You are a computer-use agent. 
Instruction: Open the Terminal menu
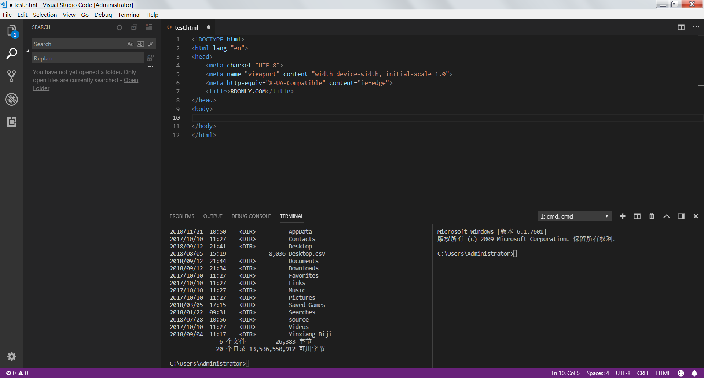(129, 15)
